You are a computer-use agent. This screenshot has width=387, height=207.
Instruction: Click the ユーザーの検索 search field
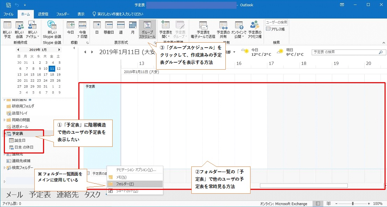pyautogui.click(x=276, y=22)
